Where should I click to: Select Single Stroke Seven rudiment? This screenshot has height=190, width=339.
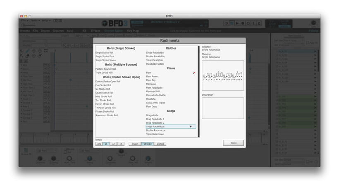click(x=105, y=60)
